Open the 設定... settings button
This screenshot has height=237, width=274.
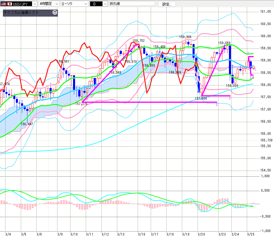tap(169, 4)
